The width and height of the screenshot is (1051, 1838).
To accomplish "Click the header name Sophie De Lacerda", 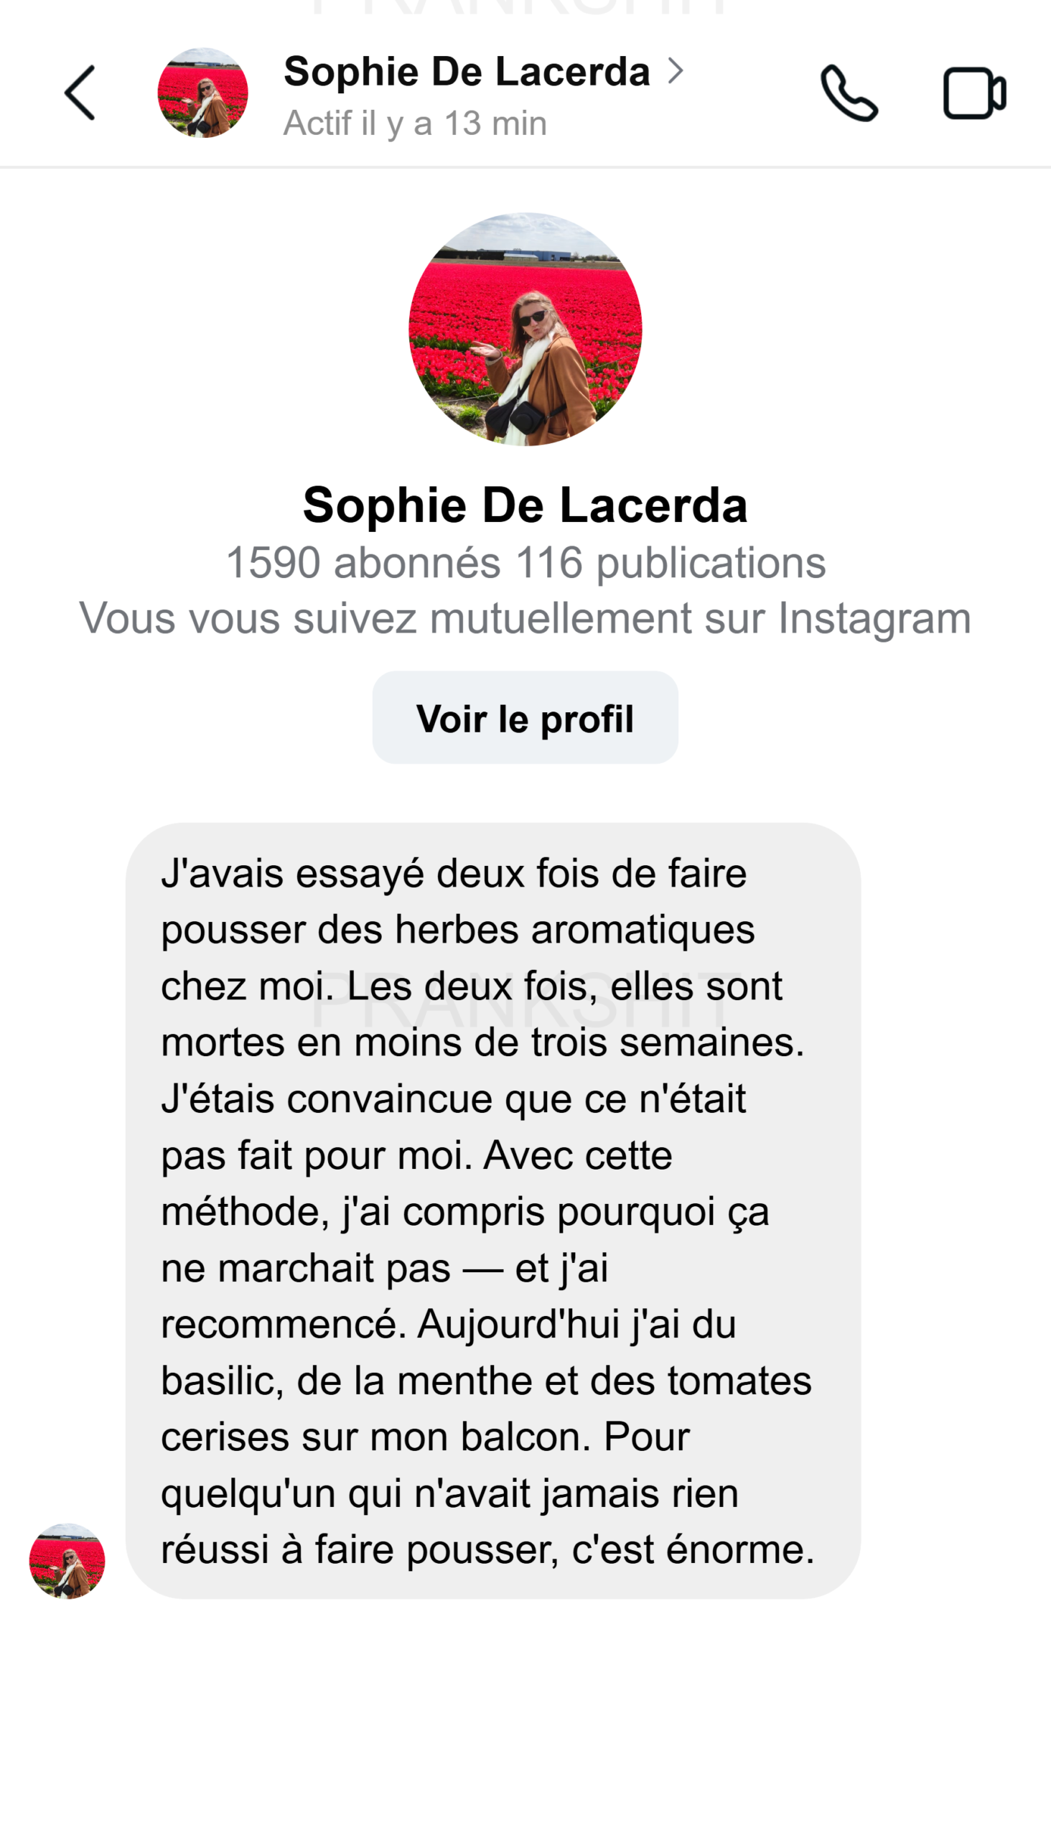I will 467,72.
